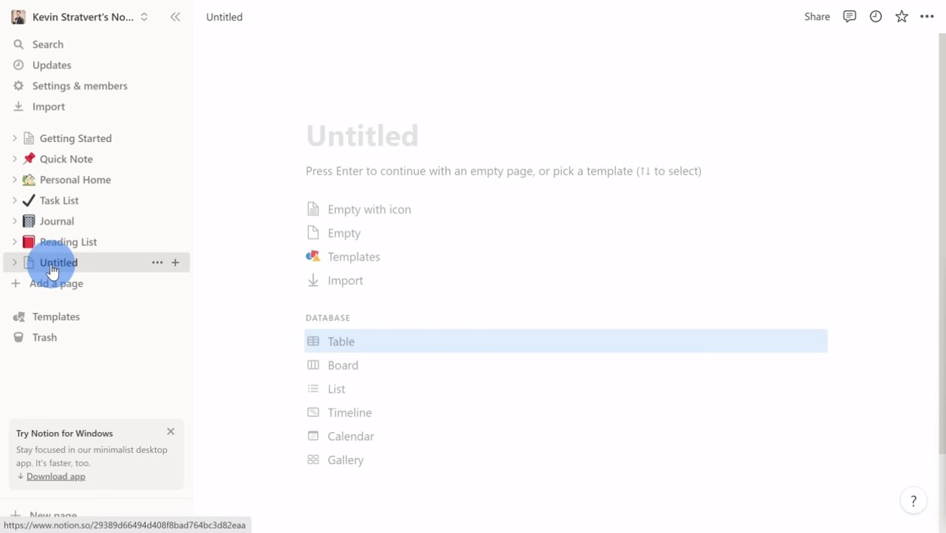
Task: Click the Gallery database icon
Action: 313,459
